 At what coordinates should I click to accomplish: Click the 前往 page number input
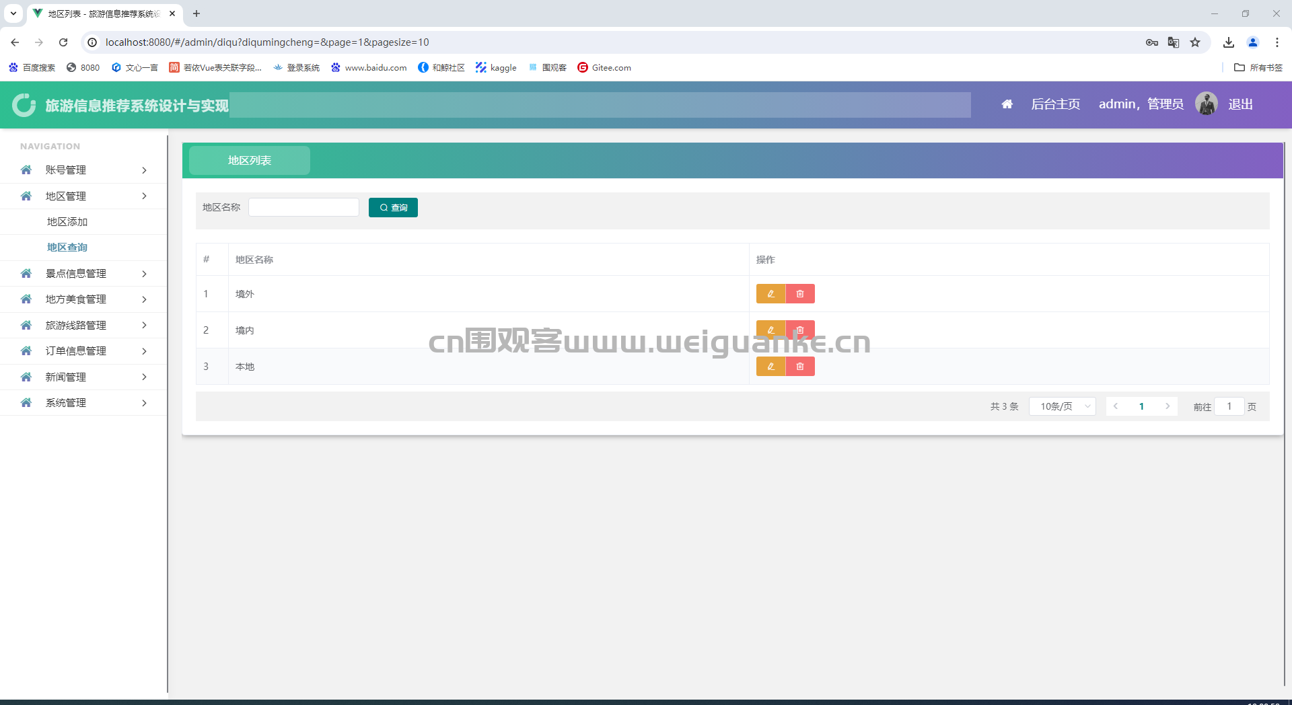[1229, 406]
